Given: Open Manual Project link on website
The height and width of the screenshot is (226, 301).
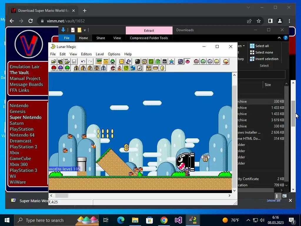Looking at the screenshot, I should (x=25, y=78).
